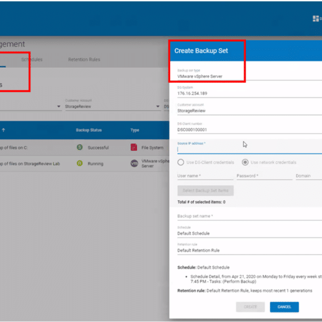Viewport: 322px width, 322px height.
Task: Open the DS-System 176.16.254.189 dropdown
Action: point(249,94)
